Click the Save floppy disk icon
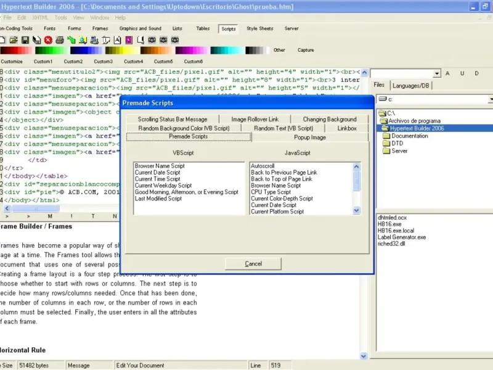This screenshot has width=493, height=370. coord(25,39)
